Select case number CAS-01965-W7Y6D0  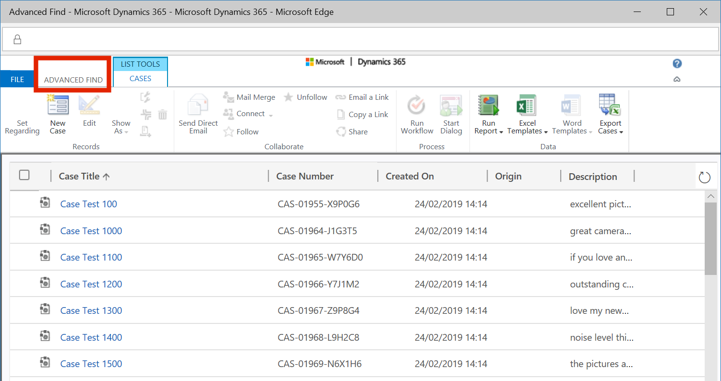click(x=320, y=257)
